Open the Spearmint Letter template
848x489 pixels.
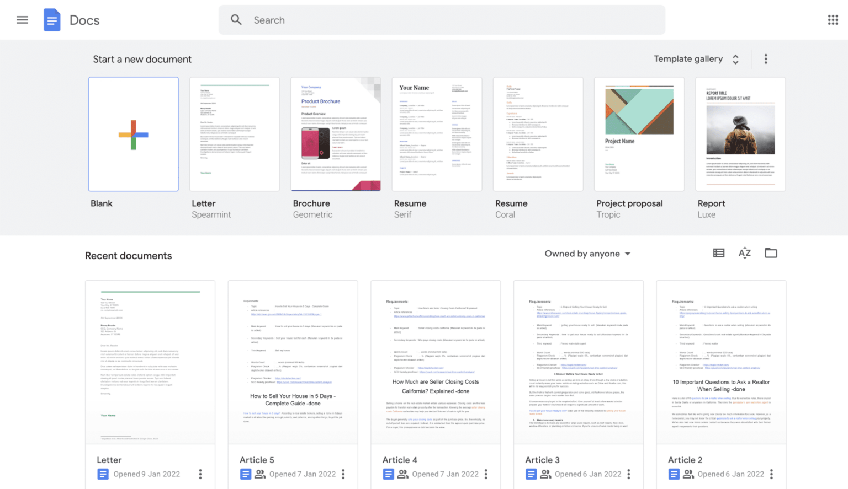[x=234, y=134]
